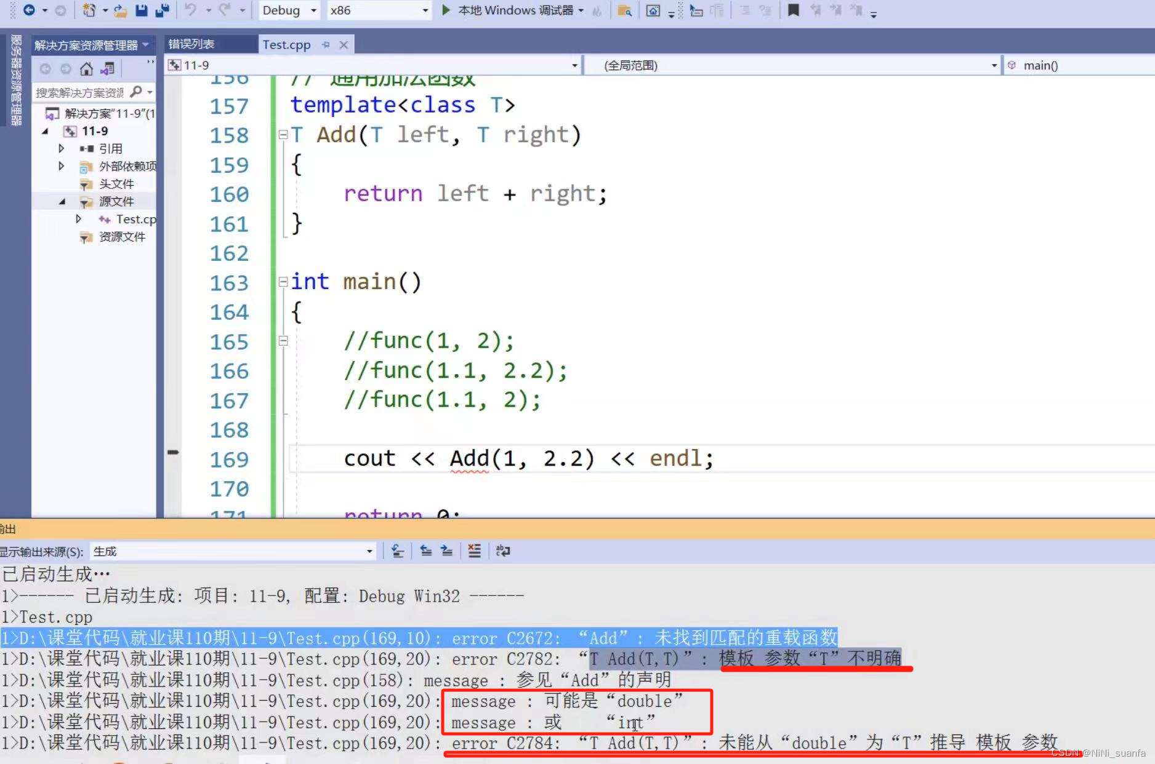The width and height of the screenshot is (1155, 764).
Task: Click the Open File folder icon
Action: (121, 10)
